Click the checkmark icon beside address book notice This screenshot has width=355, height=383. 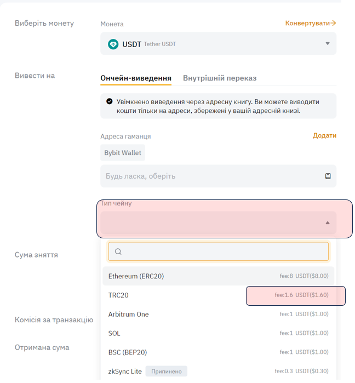tap(110, 102)
